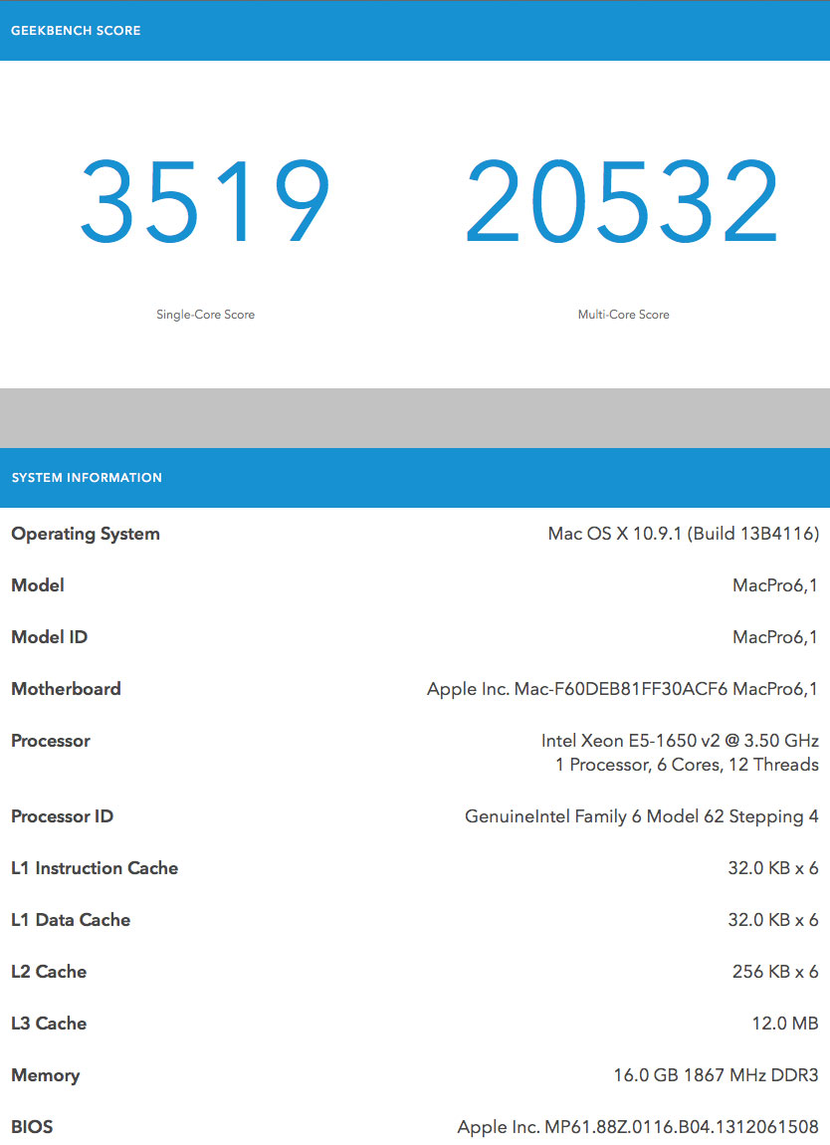Click the Processor ID row label
Viewport: 830px width, 1145px height.
coord(63,816)
